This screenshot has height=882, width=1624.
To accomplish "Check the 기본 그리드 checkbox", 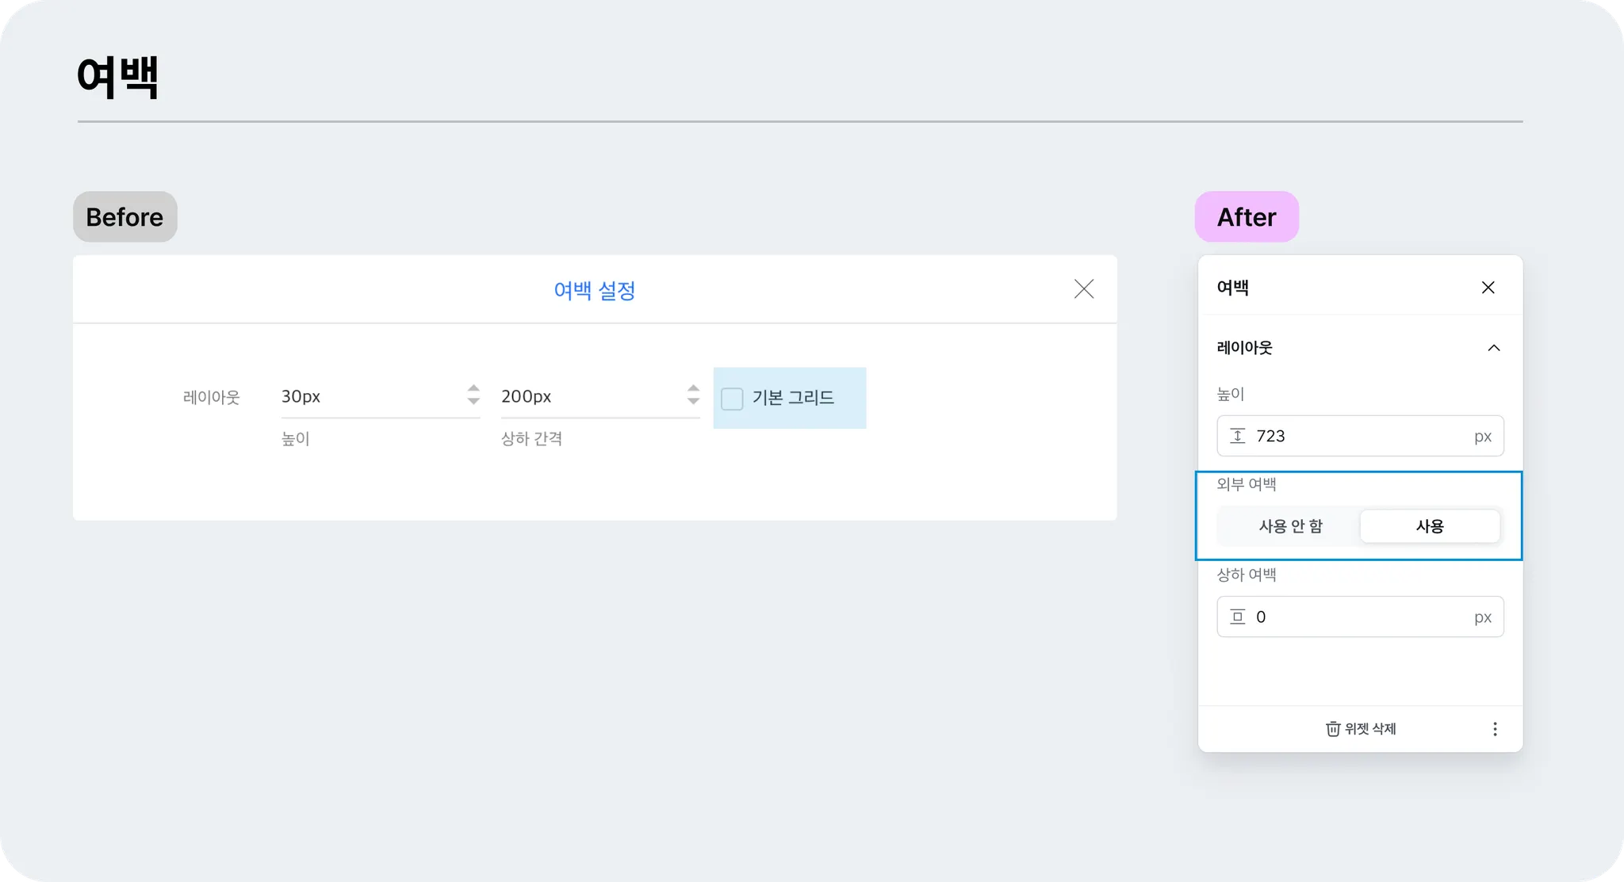I will click(732, 399).
